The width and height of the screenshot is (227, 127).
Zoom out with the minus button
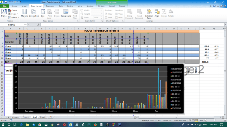pyautogui.click(x=206, y=120)
